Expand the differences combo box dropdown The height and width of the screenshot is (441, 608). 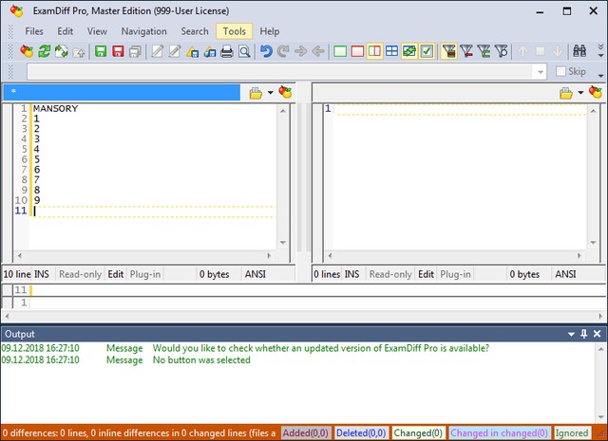(x=541, y=72)
